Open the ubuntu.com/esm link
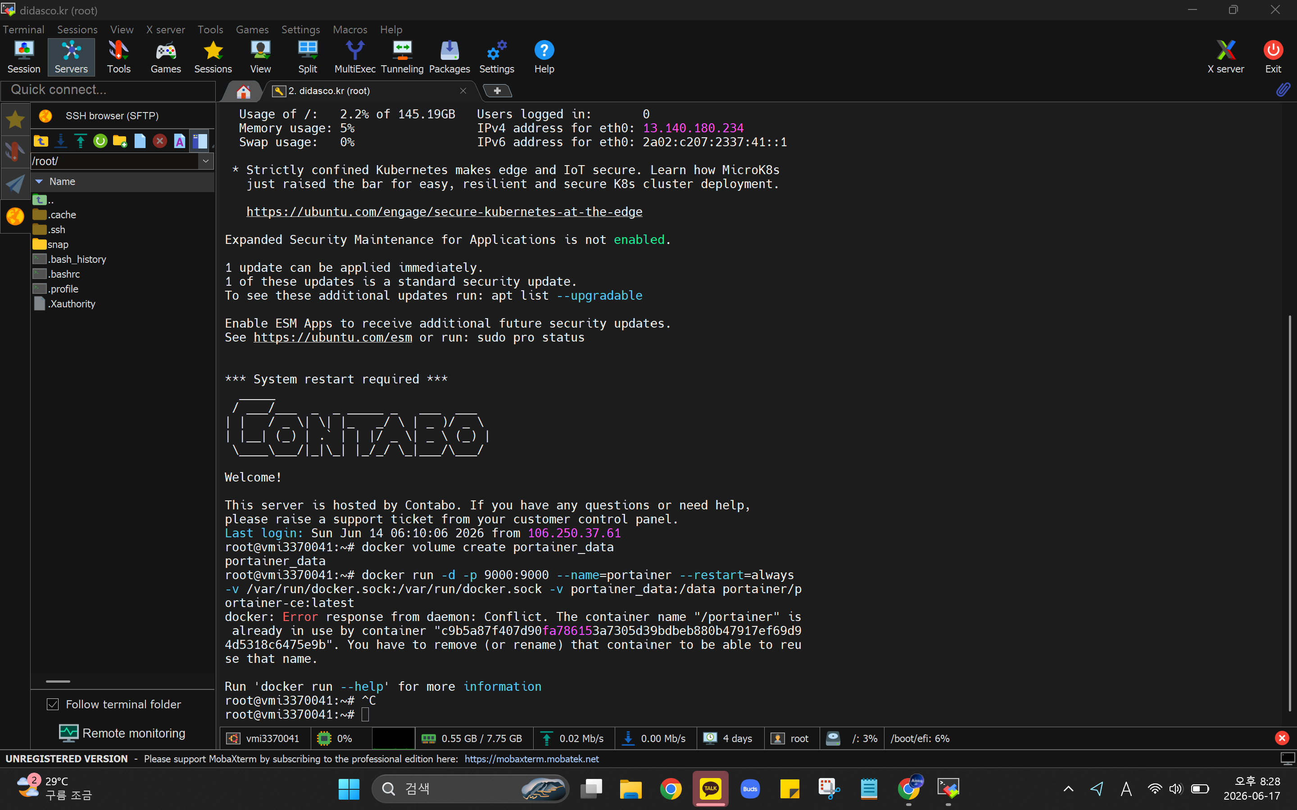This screenshot has width=1297, height=810. point(333,337)
